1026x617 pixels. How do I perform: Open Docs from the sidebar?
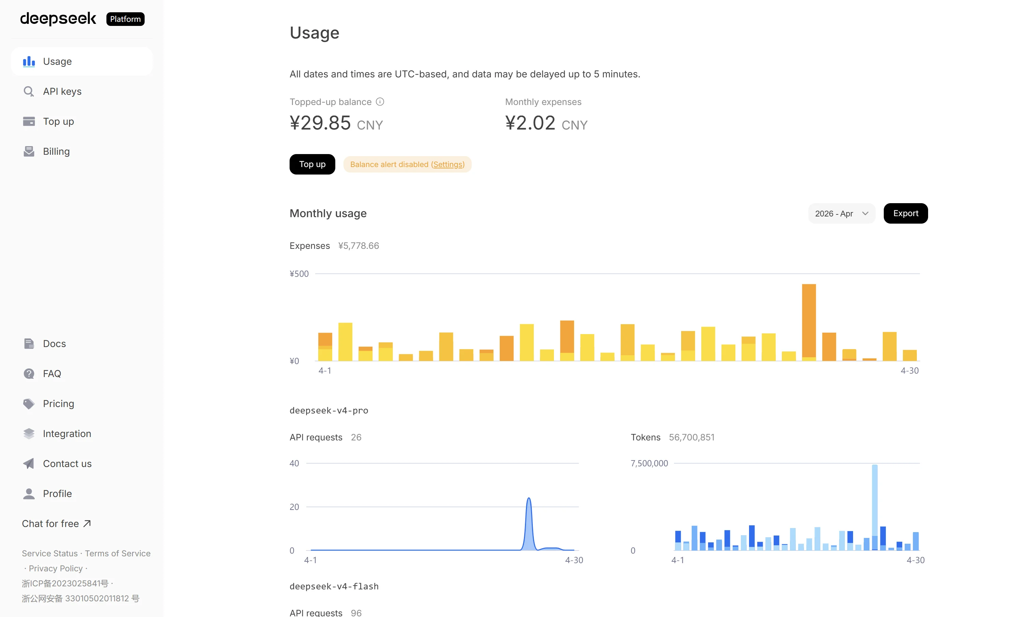click(82, 344)
